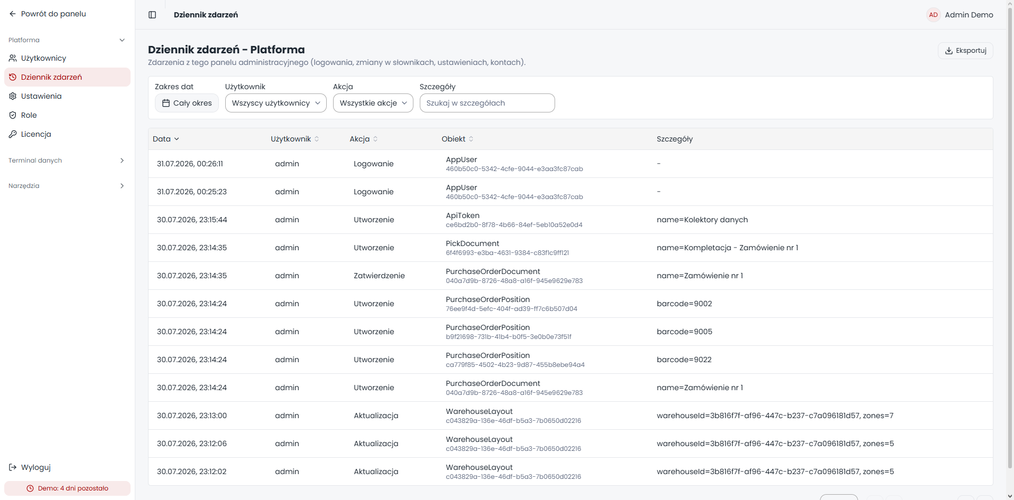Click the Dziennik zdarzeń history icon

[x=13, y=77]
